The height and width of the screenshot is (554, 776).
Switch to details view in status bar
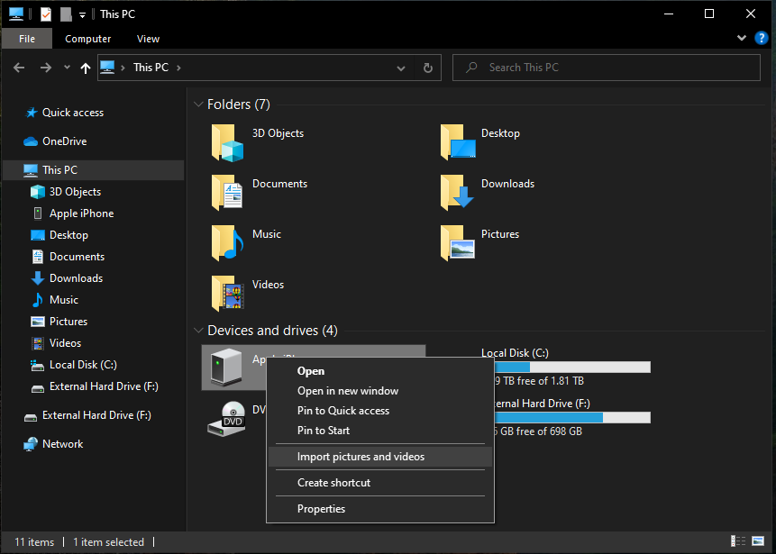pos(738,541)
